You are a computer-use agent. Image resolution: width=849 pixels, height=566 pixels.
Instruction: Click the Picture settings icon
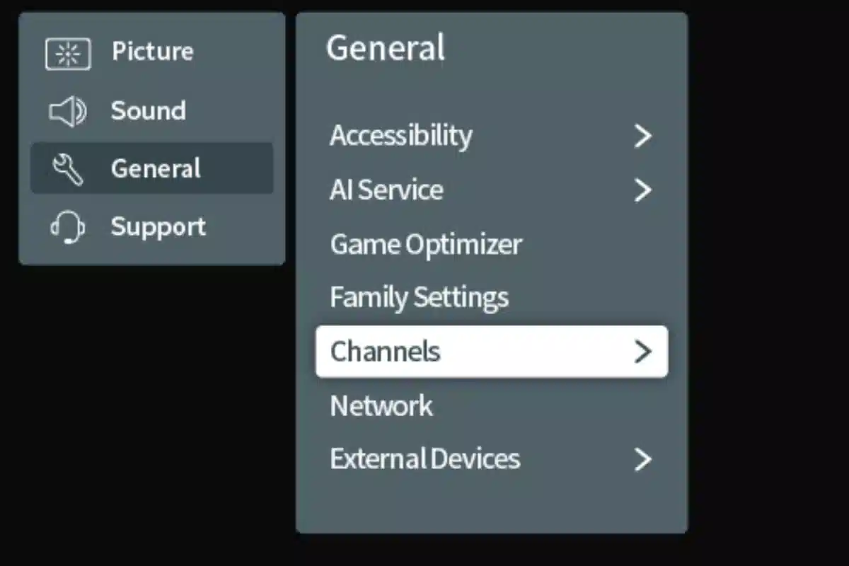pos(68,51)
